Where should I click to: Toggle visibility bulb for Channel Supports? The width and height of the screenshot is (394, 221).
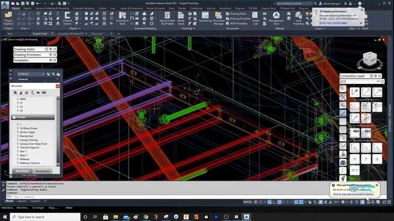pos(18,147)
